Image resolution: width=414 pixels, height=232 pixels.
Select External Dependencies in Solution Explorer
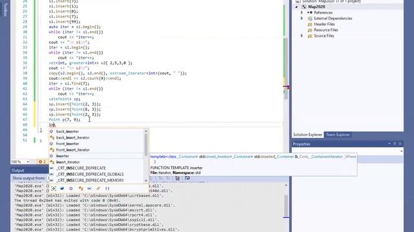coord(333,19)
